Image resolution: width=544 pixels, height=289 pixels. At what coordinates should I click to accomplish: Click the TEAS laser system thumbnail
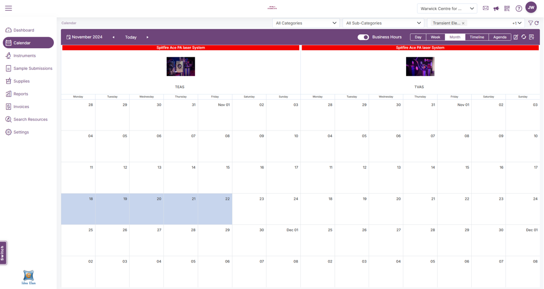coord(181,66)
